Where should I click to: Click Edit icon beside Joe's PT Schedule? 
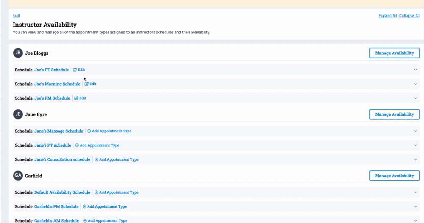pos(75,70)
